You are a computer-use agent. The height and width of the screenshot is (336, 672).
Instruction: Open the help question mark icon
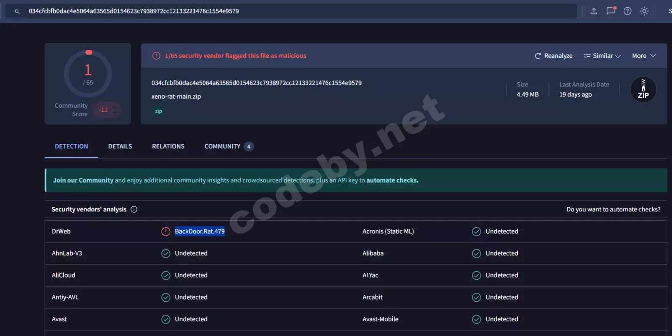pyautogui.click(x=627, y=11)
